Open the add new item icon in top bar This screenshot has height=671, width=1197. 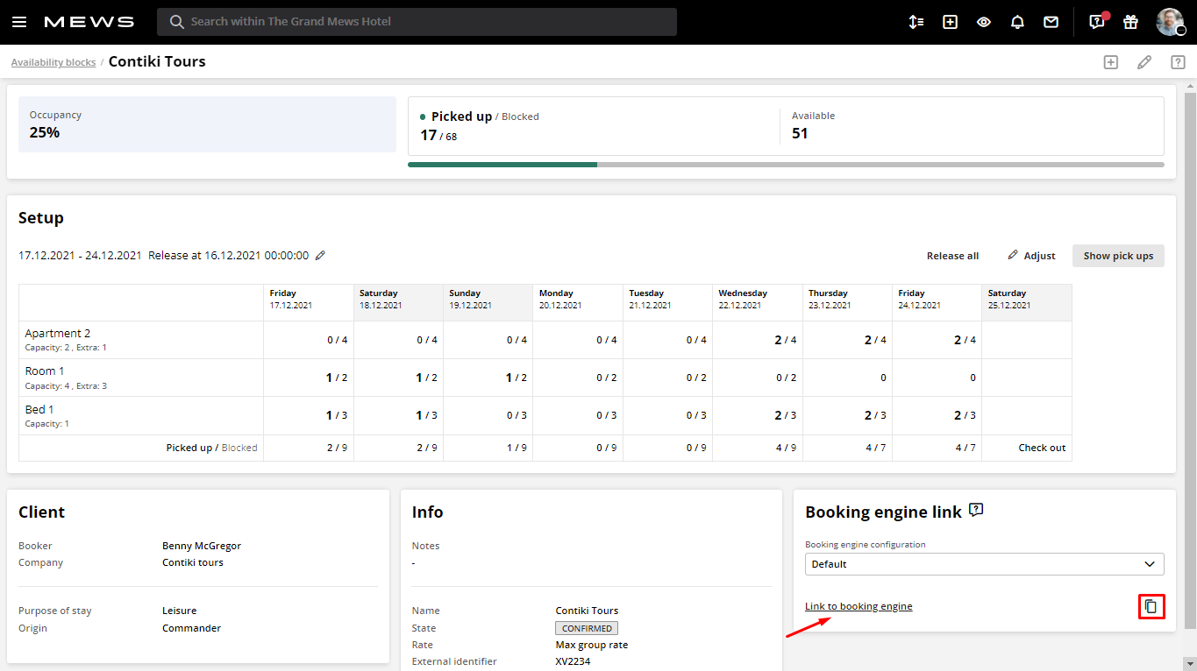950,22
